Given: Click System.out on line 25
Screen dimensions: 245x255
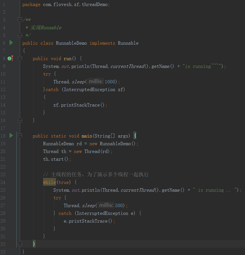Looking at the screenshot, I should pyautogui.click(x=66, y=190).
